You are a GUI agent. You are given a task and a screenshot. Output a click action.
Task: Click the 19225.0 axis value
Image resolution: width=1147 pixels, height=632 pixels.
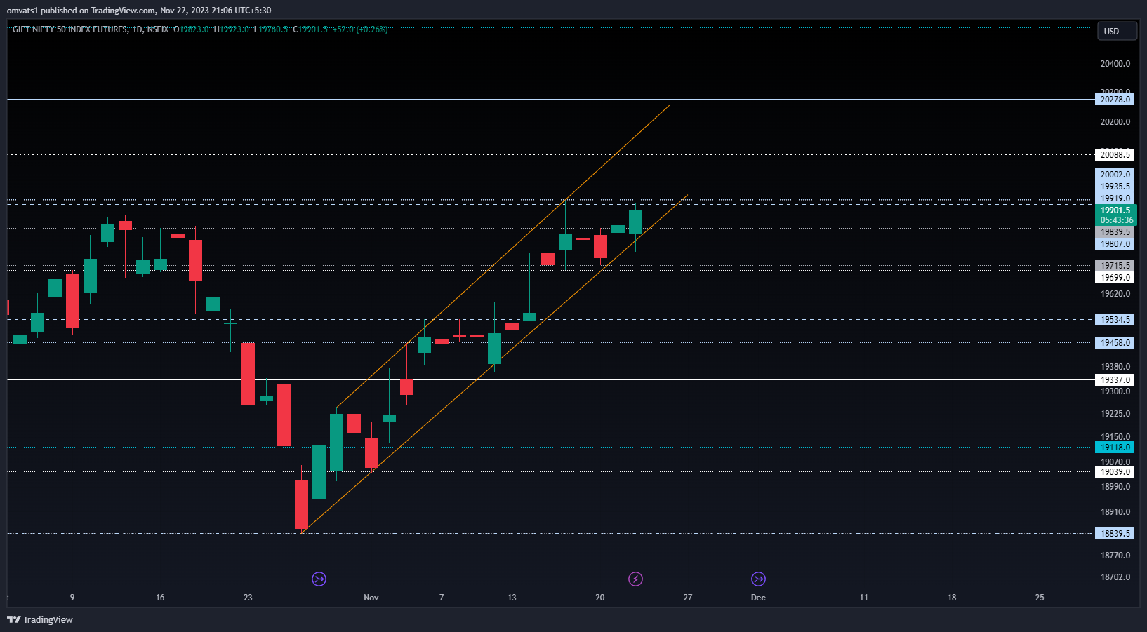1115,414
